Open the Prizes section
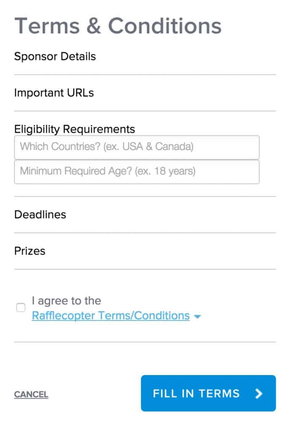The image size is (296, 433). tap(30, 251)
